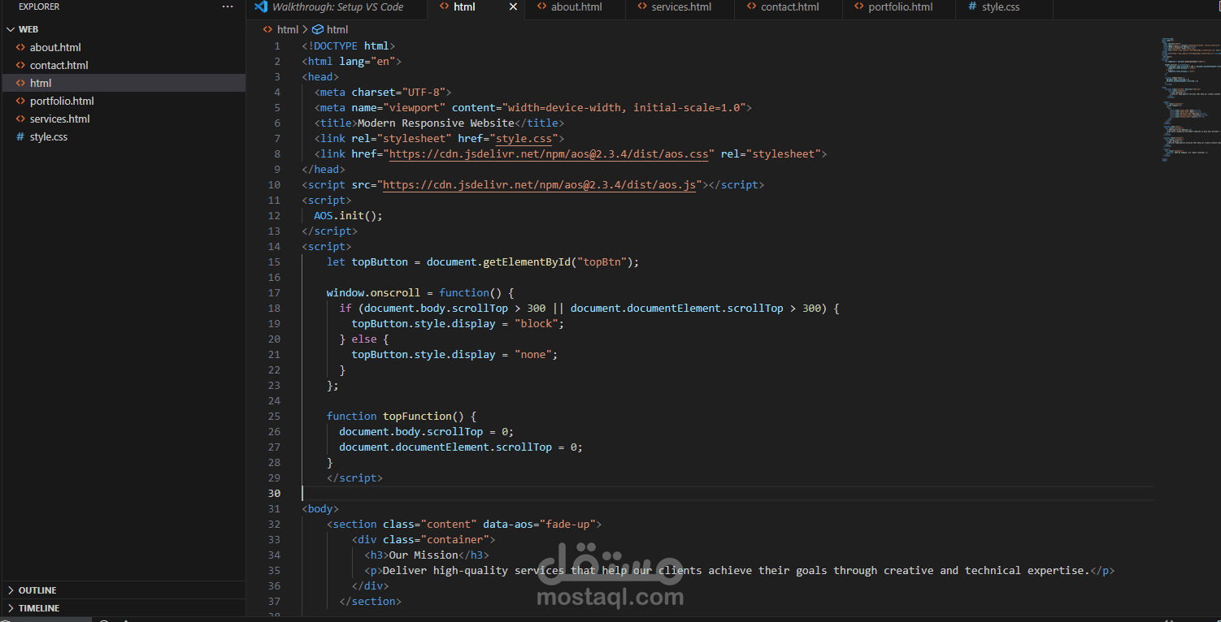1221x622 pixels.
Task: Click the icon of the selected html file in Explorer
Action: click(x=20, y=83)
